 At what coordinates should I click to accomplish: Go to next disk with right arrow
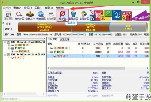click(x=10, y=24)
